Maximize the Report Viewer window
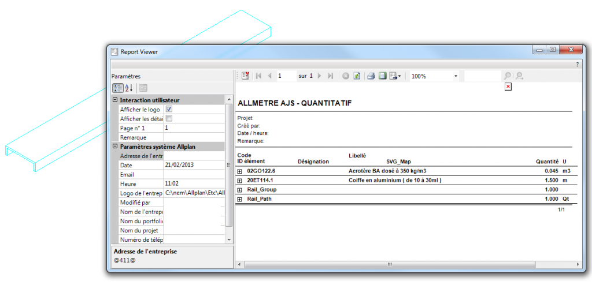 click(553, 50)
